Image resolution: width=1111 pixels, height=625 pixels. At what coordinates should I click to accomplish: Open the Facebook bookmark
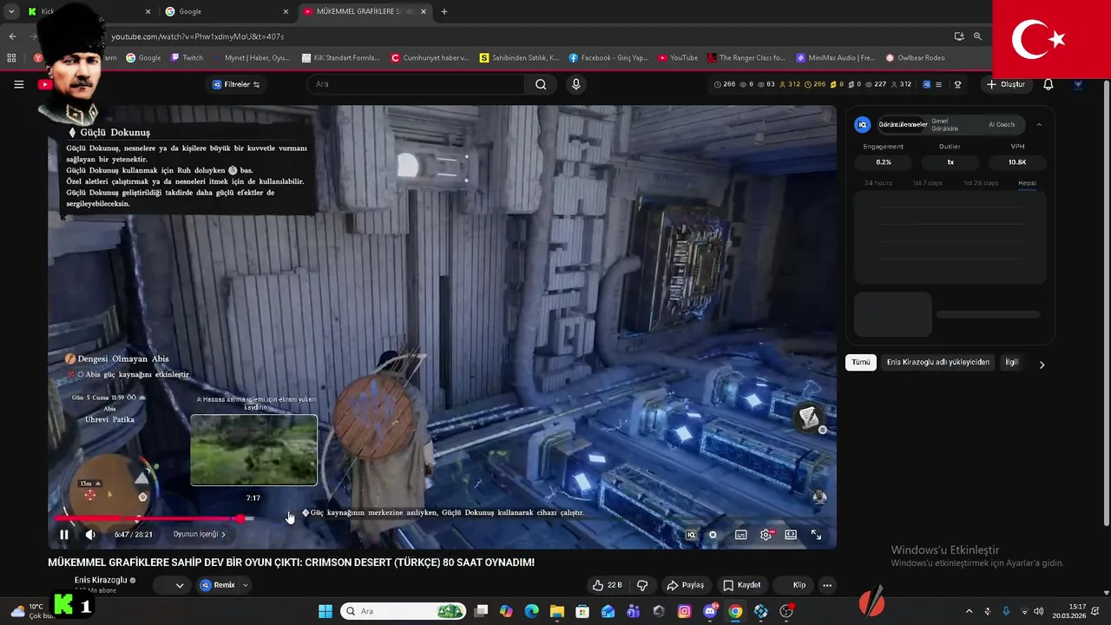coord(608,58)
